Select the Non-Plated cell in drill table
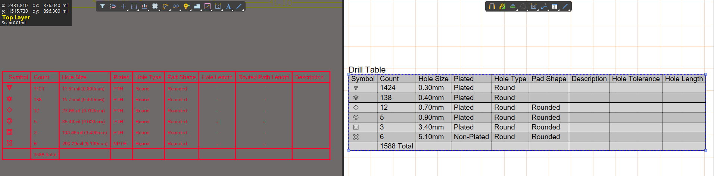This screenshot has width=714, height=176. pyautogui.click(x=471, y=137)
